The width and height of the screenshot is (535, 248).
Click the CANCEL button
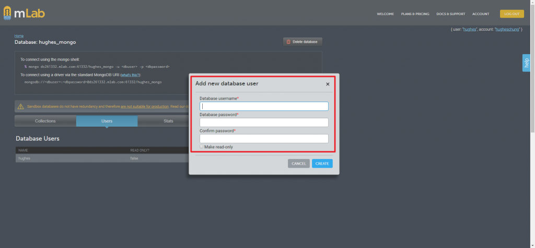pyautogui.click(x=298, y=164)
